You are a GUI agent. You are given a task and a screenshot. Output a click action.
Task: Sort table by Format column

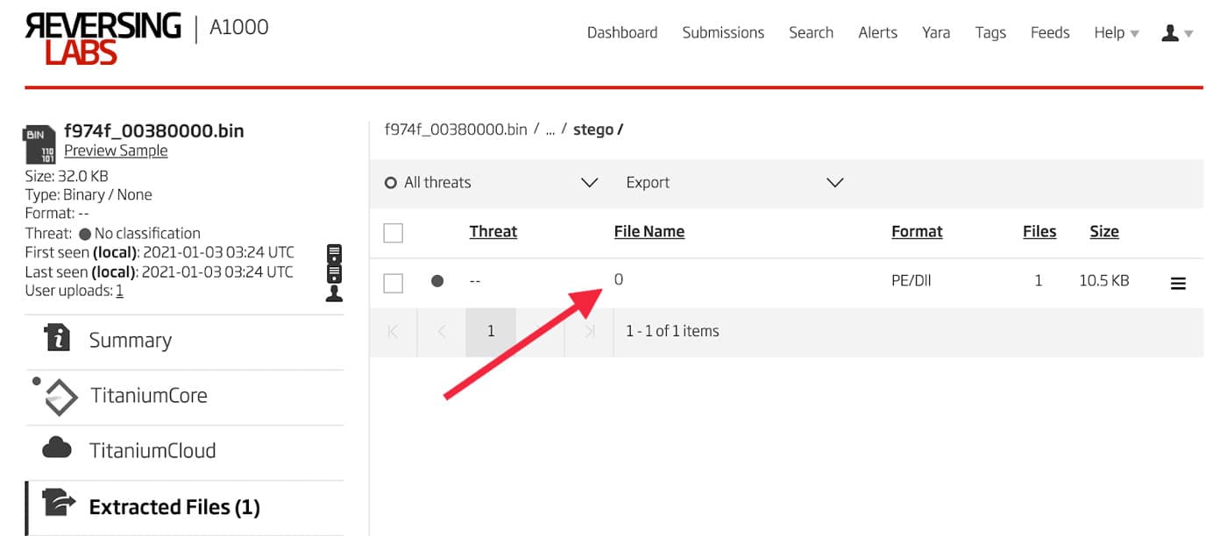[917, 231]
